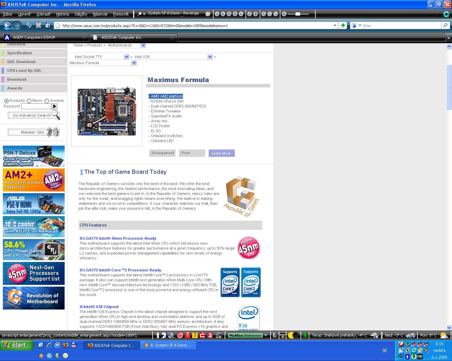Screen dimensions: 452x361
Task: Select the Products radio button
Action: pyautogui.click(x=6, y=101)
